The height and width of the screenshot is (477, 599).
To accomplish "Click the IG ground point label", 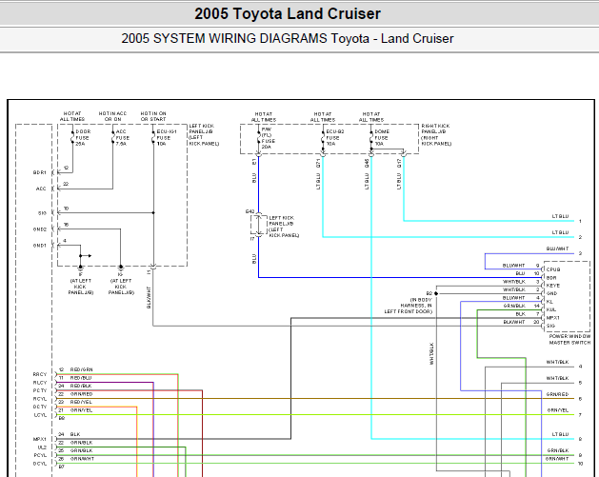I will 120,274.
